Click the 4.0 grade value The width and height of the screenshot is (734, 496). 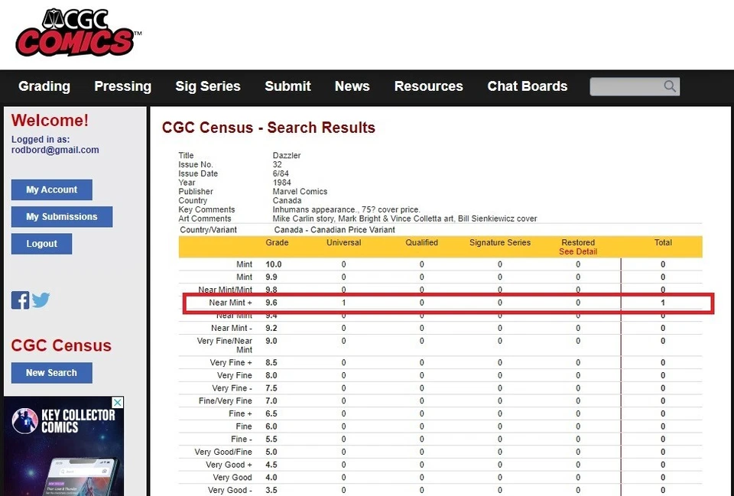tap(271, 478)
